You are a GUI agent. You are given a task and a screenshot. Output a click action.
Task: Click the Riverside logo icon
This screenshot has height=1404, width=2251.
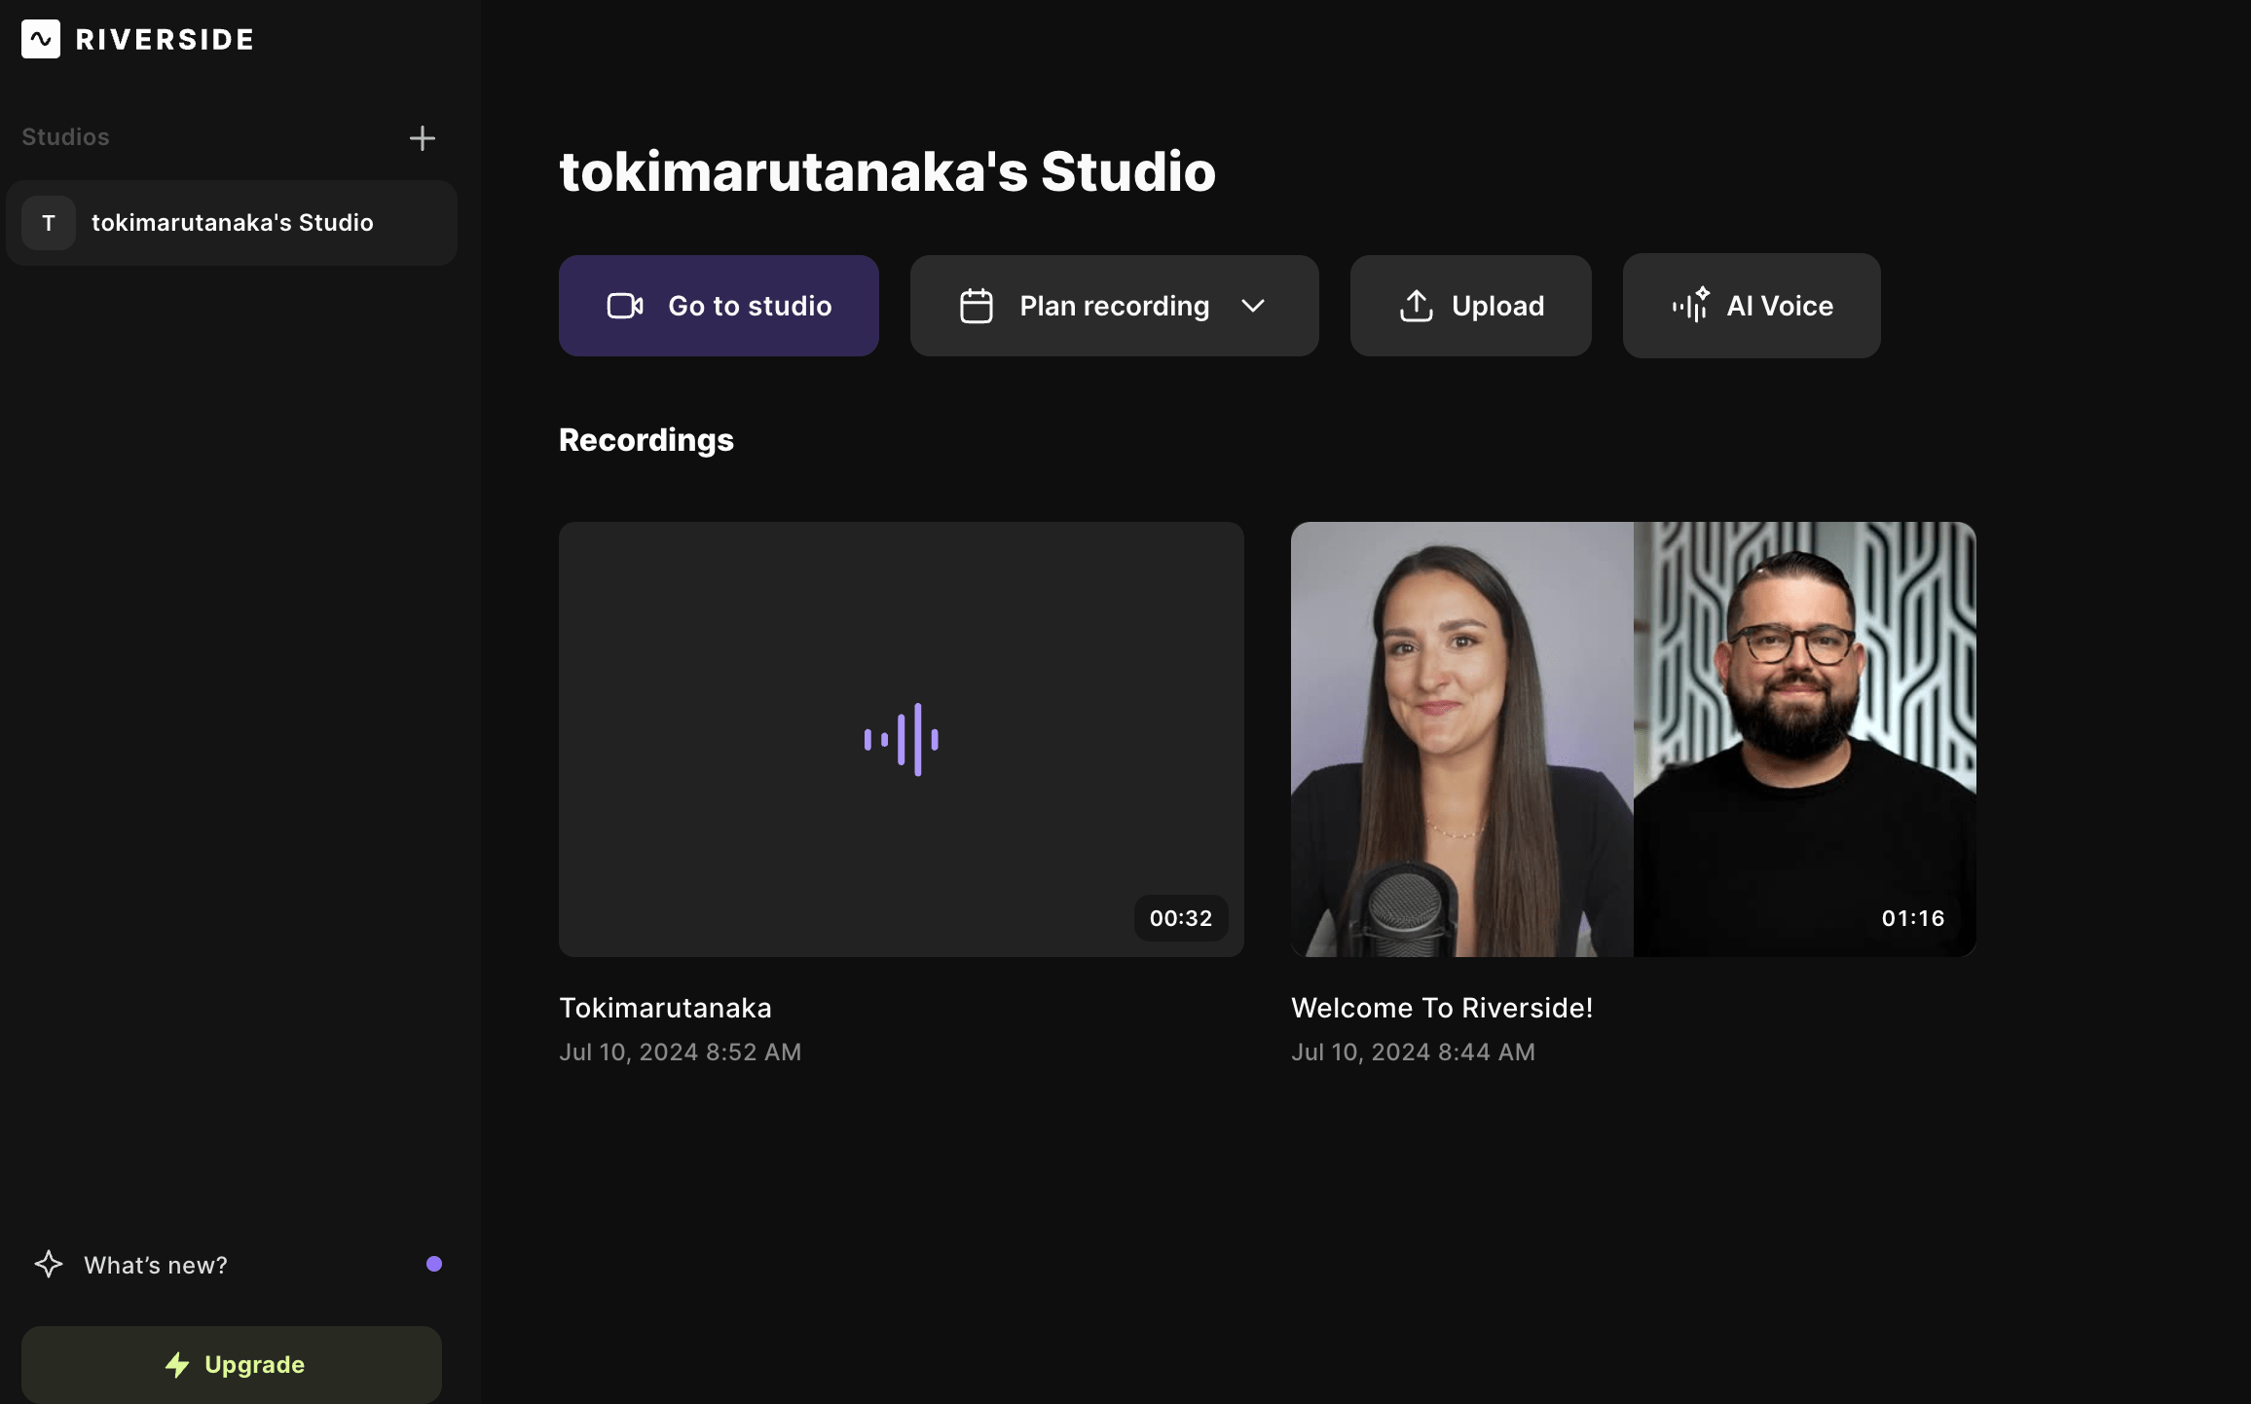tap(41, 39)
